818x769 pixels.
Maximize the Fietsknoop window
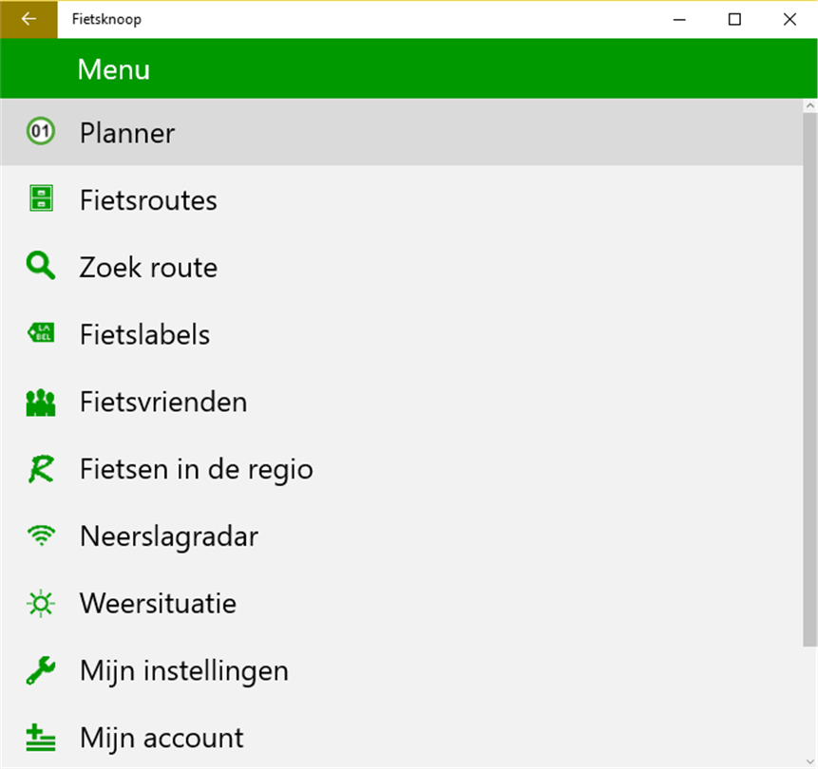click(734, 19)
